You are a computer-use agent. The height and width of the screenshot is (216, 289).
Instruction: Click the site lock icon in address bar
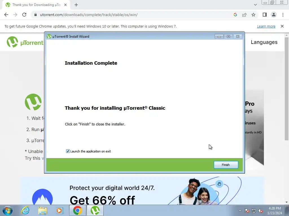pos(36,15)
